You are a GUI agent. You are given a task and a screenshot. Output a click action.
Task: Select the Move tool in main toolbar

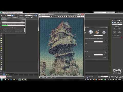(x=21, y=16)
